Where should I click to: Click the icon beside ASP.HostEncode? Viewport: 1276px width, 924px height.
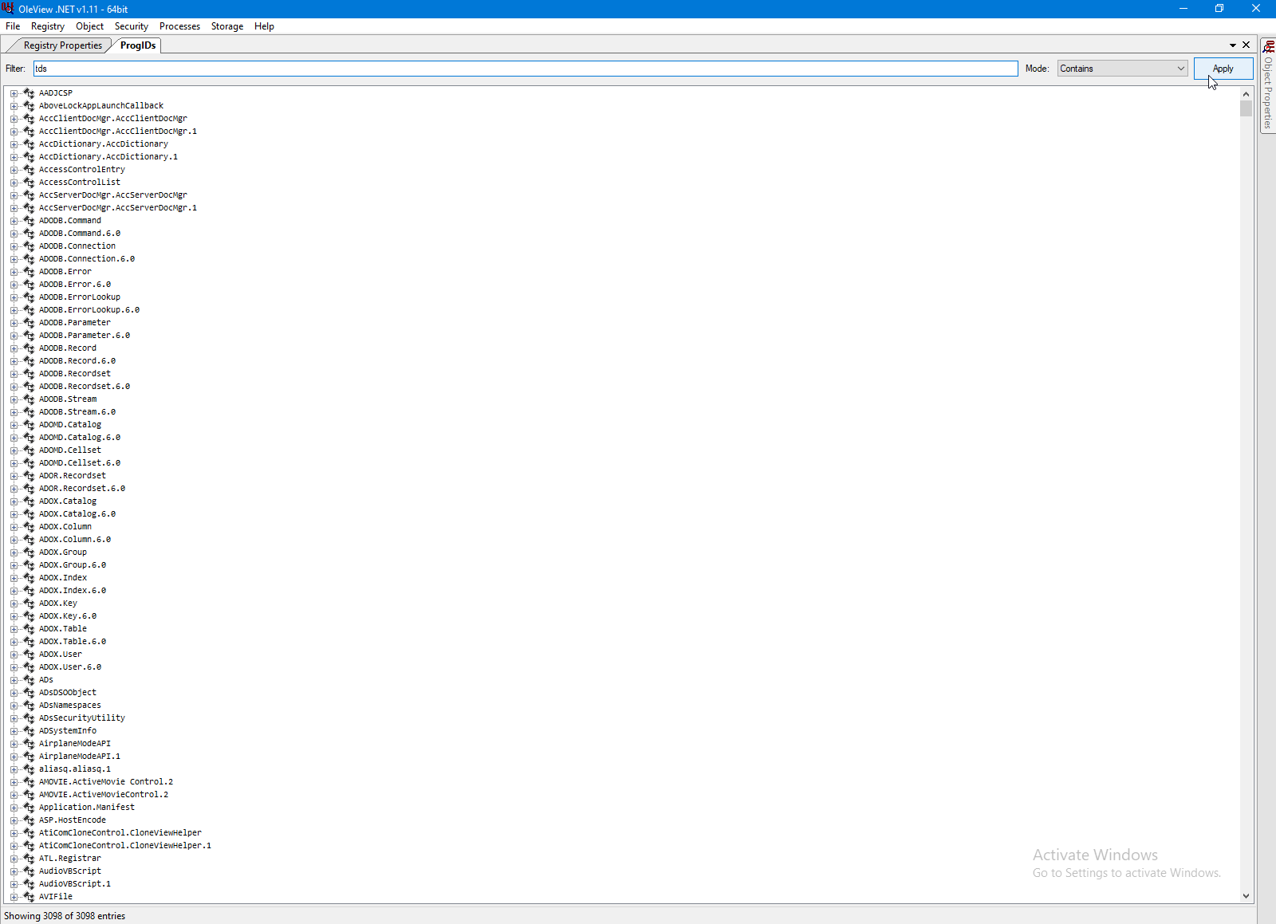(x=29, y=820)
